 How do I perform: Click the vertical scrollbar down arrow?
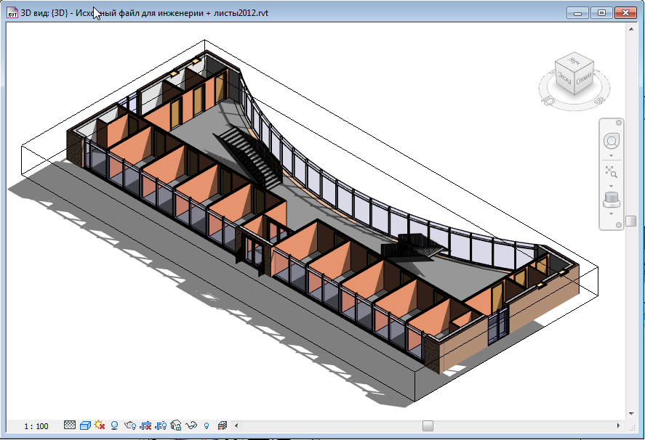tap(631, 414)
